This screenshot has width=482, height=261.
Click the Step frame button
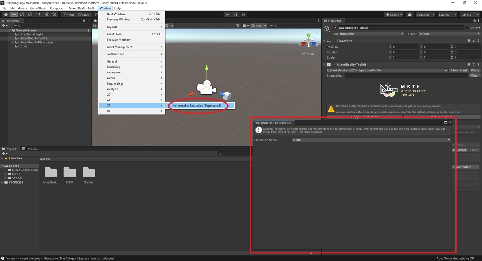(x=243, y=14)
